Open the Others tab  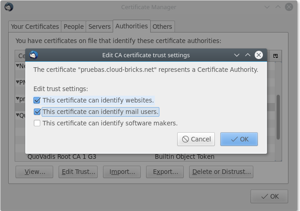(162, 27)
